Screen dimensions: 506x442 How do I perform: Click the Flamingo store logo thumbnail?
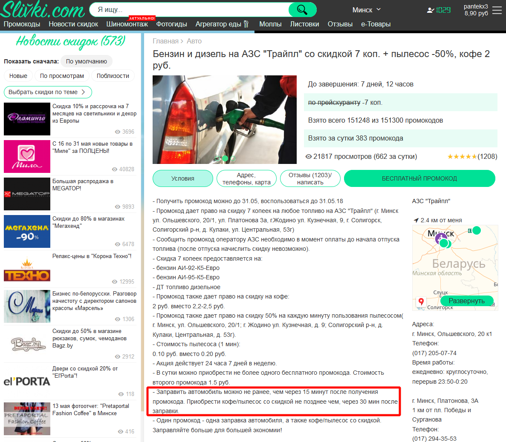[x=27, y=119]
